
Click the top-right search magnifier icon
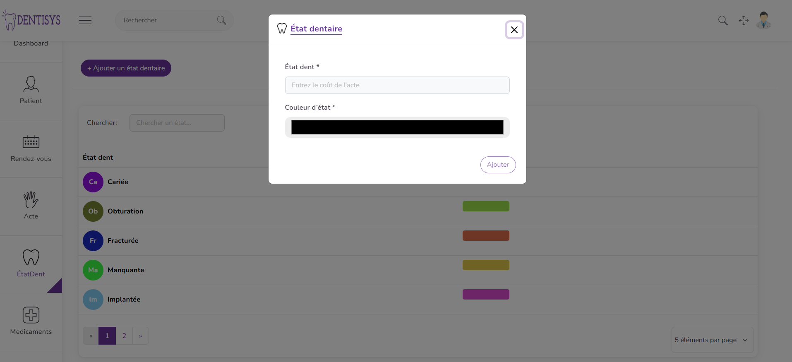pyautogui.click(x=723, y=21)
